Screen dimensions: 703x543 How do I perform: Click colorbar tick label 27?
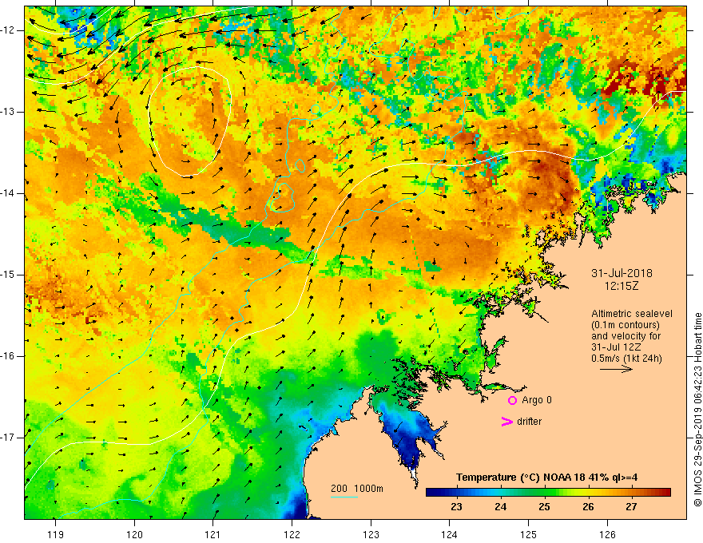631,507
